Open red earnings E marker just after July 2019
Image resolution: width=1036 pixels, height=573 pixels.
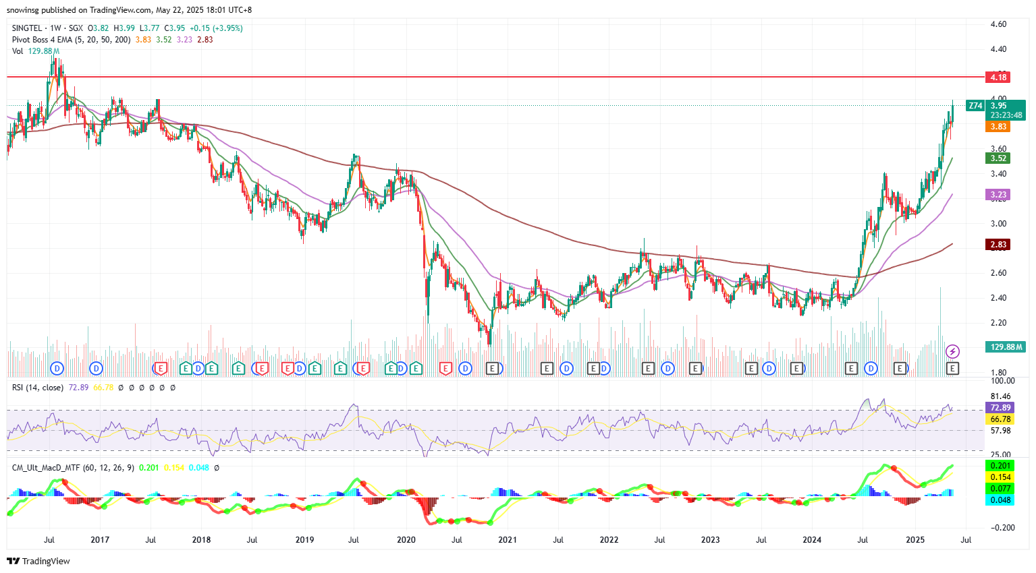[363, 368]
